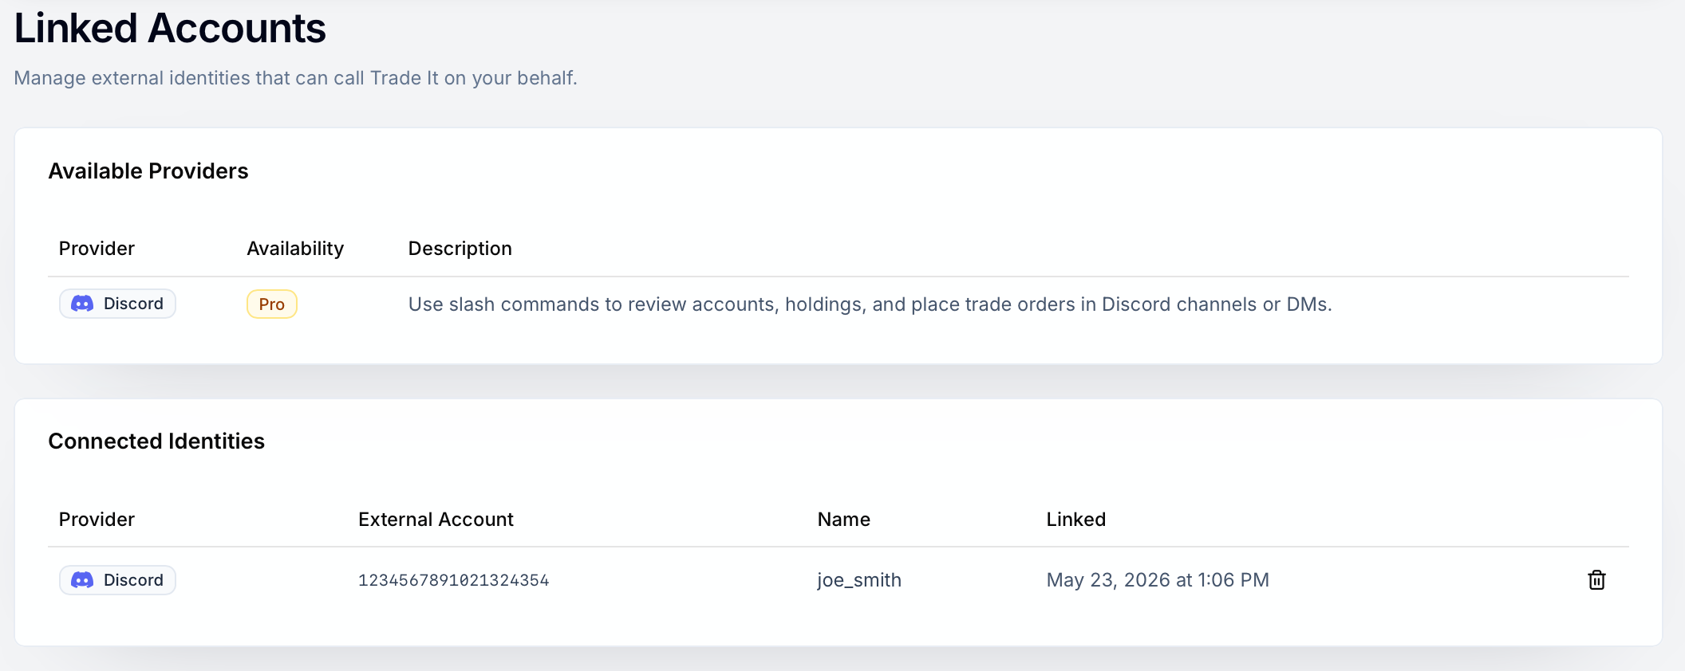This screenshot has height=671, width=1685.
Task: Click the Discord provider description text
Action: [x=870, y=304]
